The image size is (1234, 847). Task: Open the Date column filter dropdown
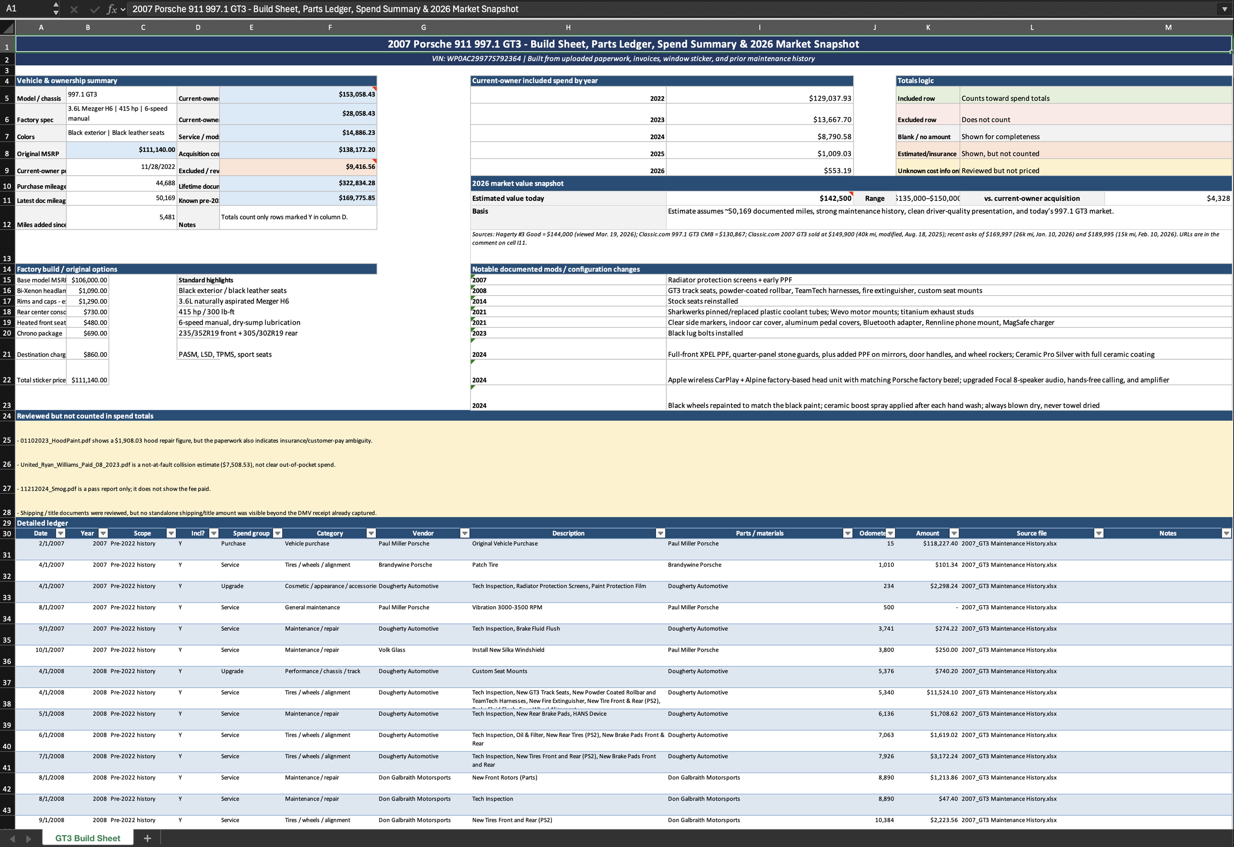(x=61, y=533)
